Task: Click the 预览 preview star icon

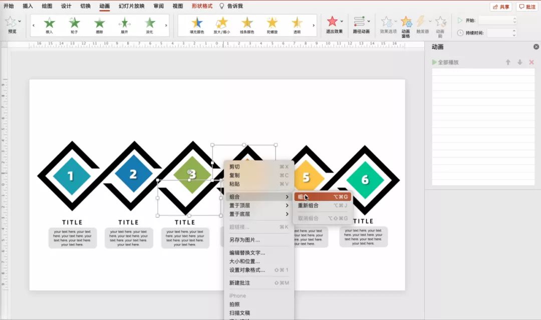Action: click(x=10, y=22)
